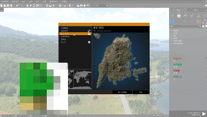Open the 도구 menu in menu bar

click(37, 2)
